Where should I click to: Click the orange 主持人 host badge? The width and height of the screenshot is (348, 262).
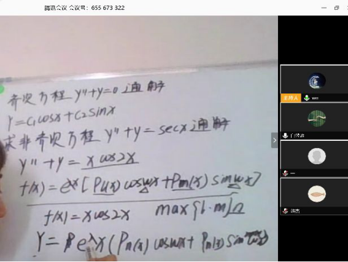click(291, 98)
